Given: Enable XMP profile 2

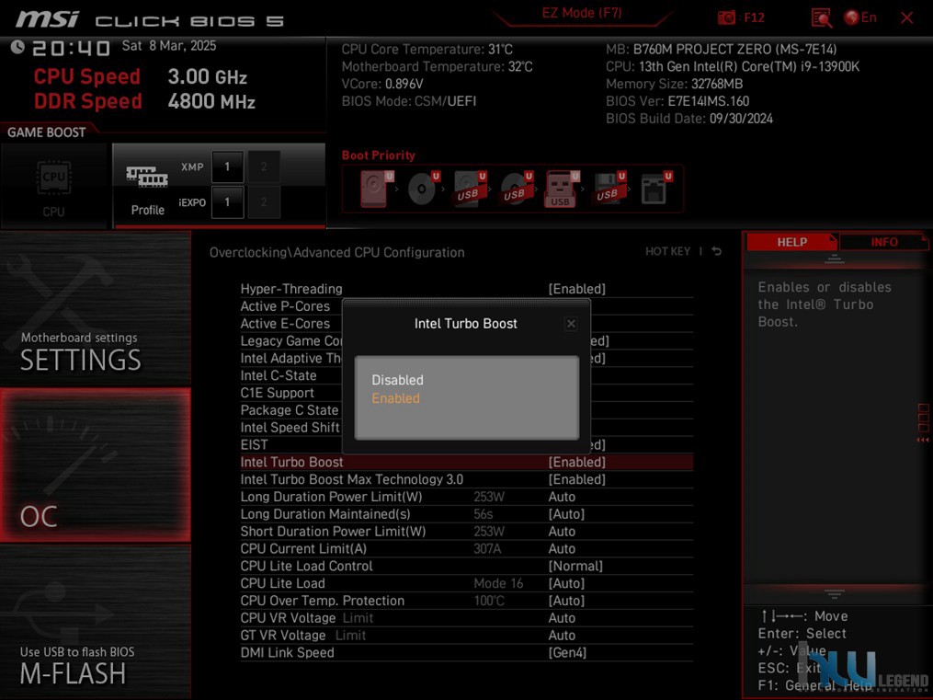Looking at the screenshot, I should pos(264,166).
